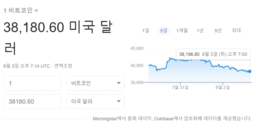The height and width of the screenshot is (139, 263).
Task: Click the arrow icon beside 미국 달러
Action: (119, 101)
